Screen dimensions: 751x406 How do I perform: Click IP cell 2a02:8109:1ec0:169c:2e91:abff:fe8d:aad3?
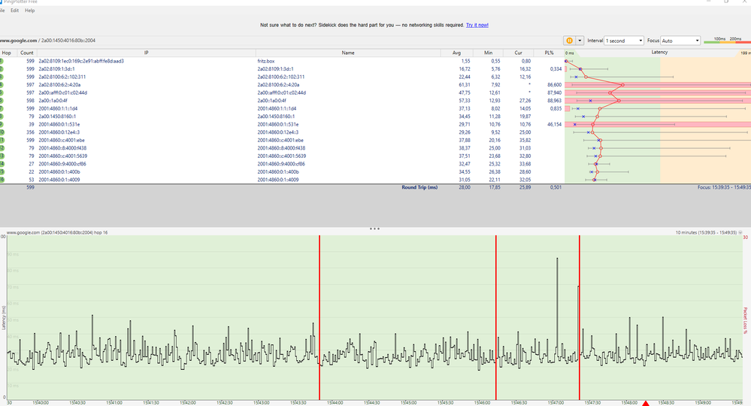pyautogui.click(x=81, y=62)
